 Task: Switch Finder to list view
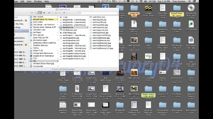[36, 13]
